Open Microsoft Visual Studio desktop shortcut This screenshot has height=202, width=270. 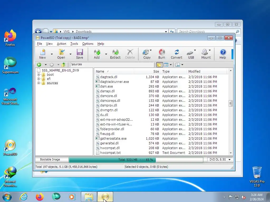tap(10, 96)
